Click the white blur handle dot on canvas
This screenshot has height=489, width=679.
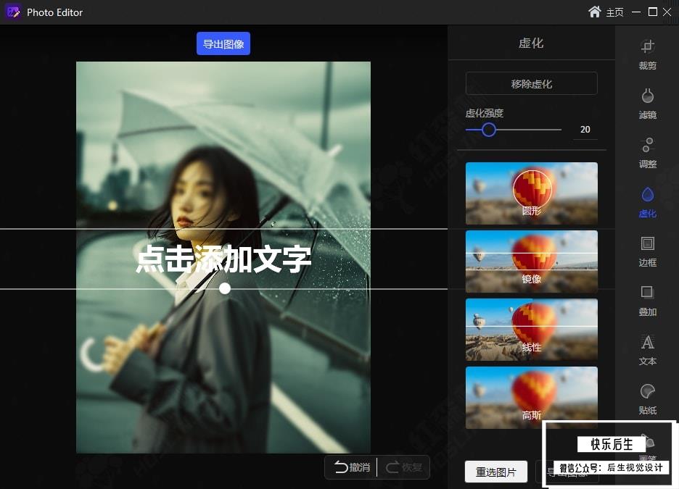(224, 288)
